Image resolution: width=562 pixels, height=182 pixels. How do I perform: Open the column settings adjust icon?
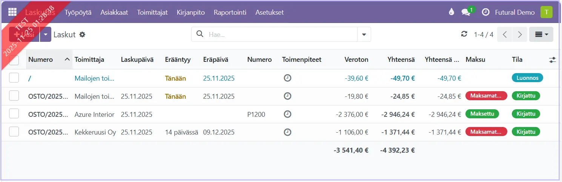pyautogui.click(x=552, y=60)
